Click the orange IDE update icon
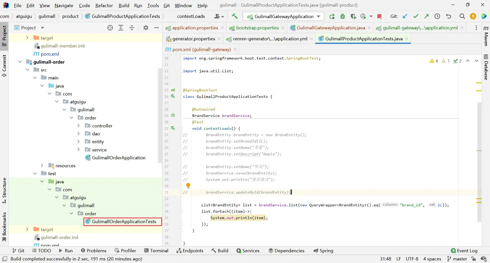This screenshot has height=263, width=490. [473, 16]
